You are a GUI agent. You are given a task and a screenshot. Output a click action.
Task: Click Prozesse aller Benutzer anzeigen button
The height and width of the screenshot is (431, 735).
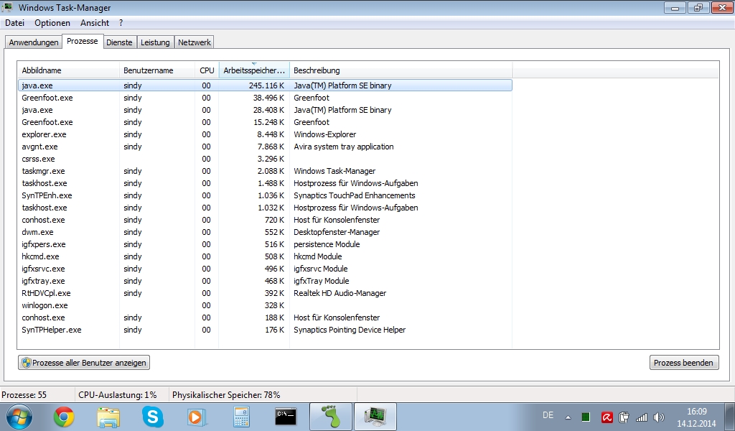click(x=84, y=363)
